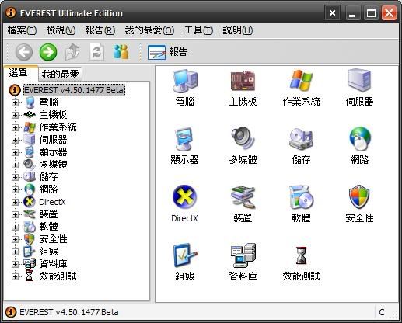Screen dimensions: 402x323
Task: Select the 儲存 item in the tree
Action: [x=48, y=177]
